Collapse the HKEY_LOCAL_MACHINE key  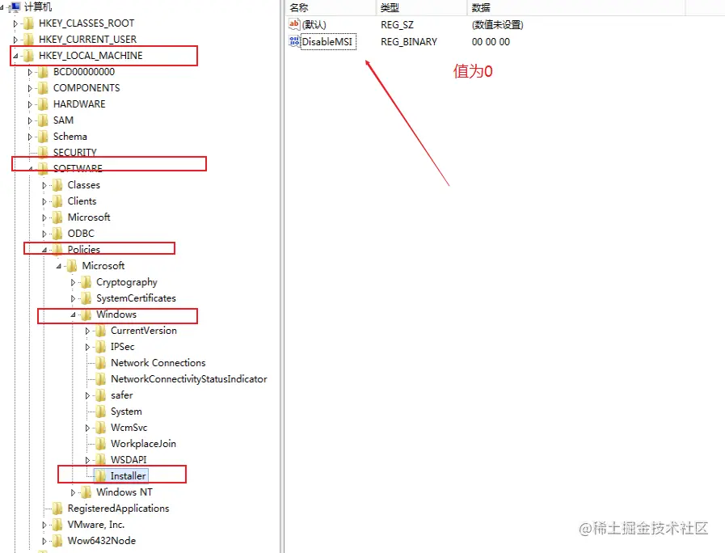pos(15,56)
